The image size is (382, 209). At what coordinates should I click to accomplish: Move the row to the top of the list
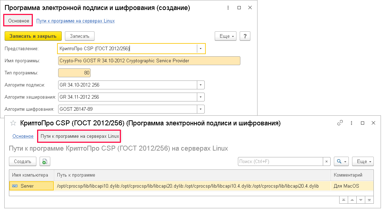click(x=343, y=200)
